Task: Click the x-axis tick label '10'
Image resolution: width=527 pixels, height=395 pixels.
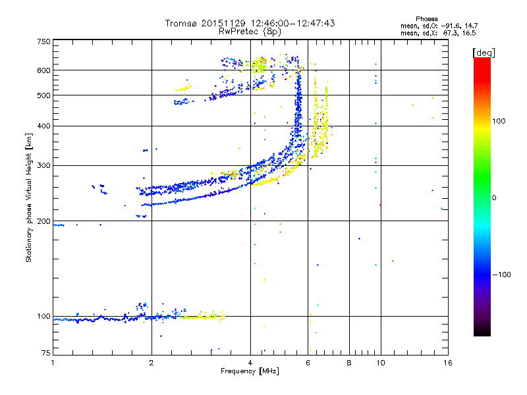Action: click(x=381, y=363)
